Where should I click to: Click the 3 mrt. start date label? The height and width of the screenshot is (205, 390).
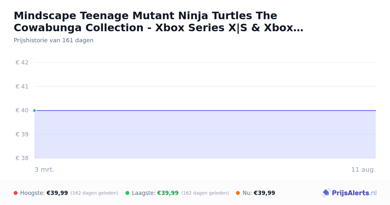click(45, 170)
